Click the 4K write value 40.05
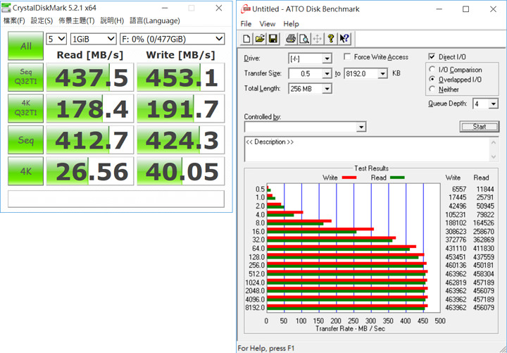Image resolution: width=507 pixels, height=353 pixels. [x=180, y=171]
